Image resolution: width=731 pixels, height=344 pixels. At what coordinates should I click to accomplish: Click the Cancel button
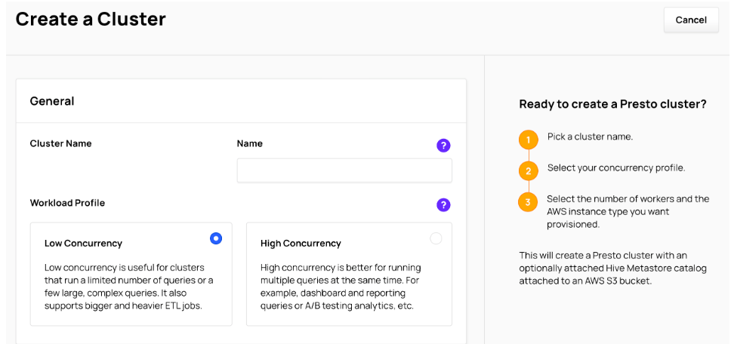pos(690,20)
